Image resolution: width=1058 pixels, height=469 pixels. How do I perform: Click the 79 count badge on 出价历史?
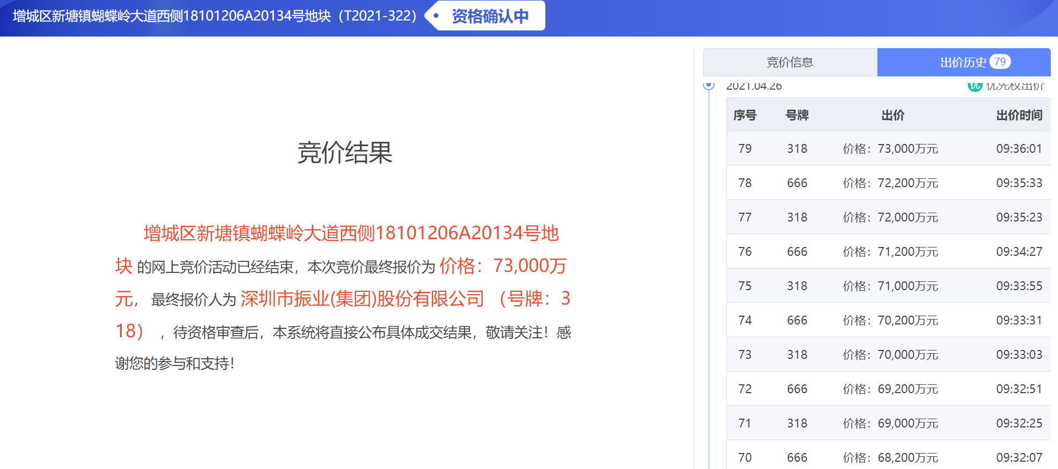point(1000,62)
